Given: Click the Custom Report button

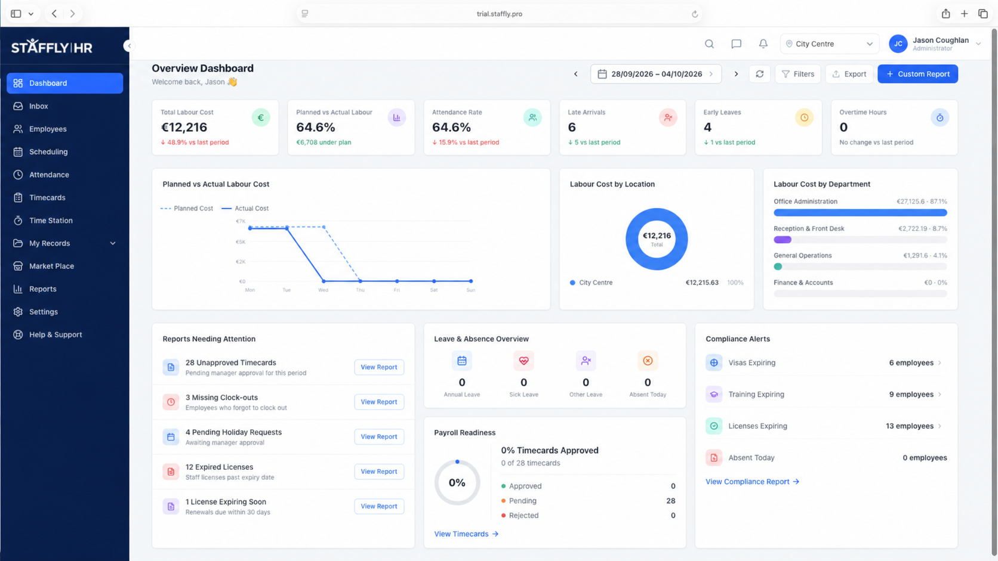Looking at the screenshot, I should 917,74.
